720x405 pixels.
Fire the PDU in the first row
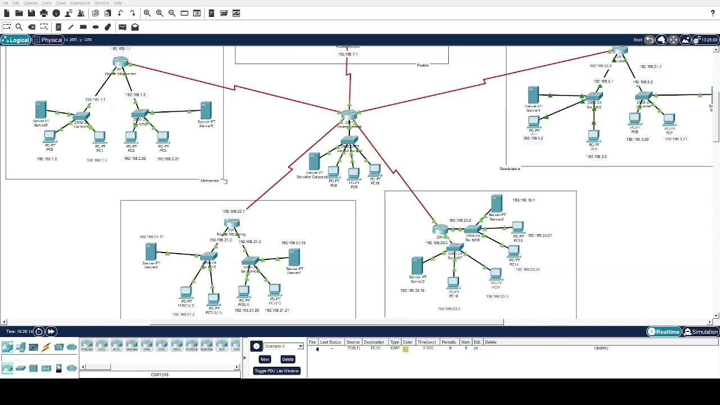pyautogui.click(x=317, y=349)
